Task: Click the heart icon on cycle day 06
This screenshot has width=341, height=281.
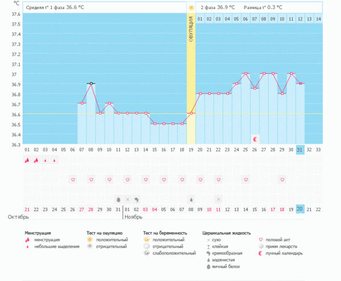Action: (73, 180)
